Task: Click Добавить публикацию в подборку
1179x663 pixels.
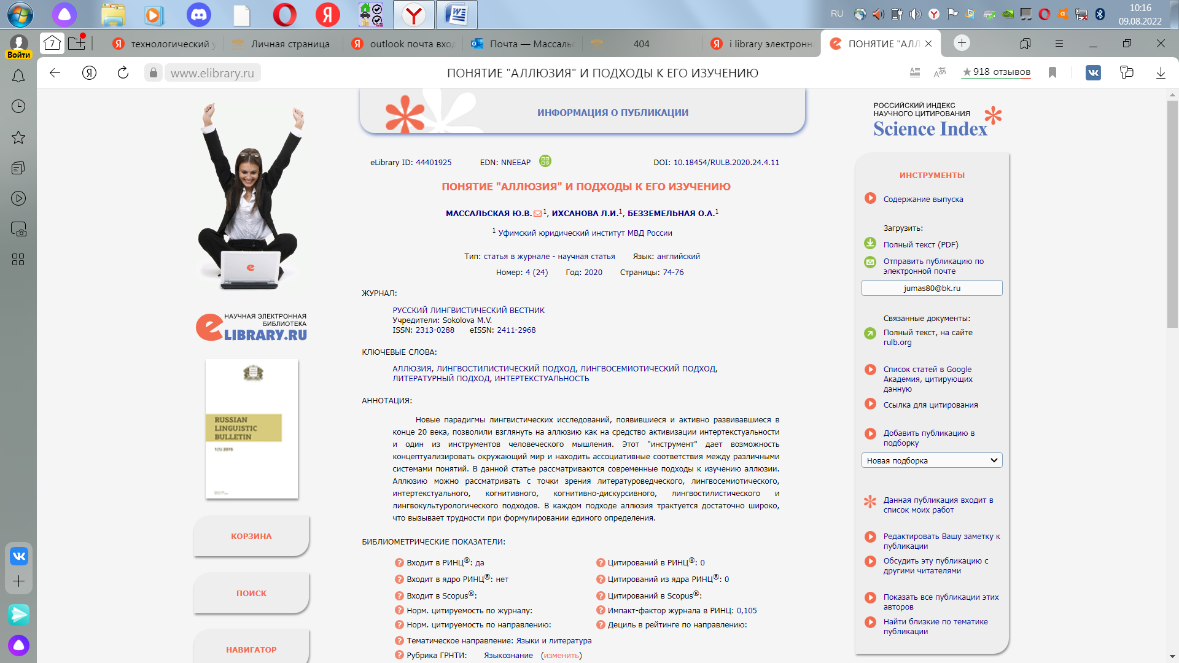Action: [x=929, y=438]
